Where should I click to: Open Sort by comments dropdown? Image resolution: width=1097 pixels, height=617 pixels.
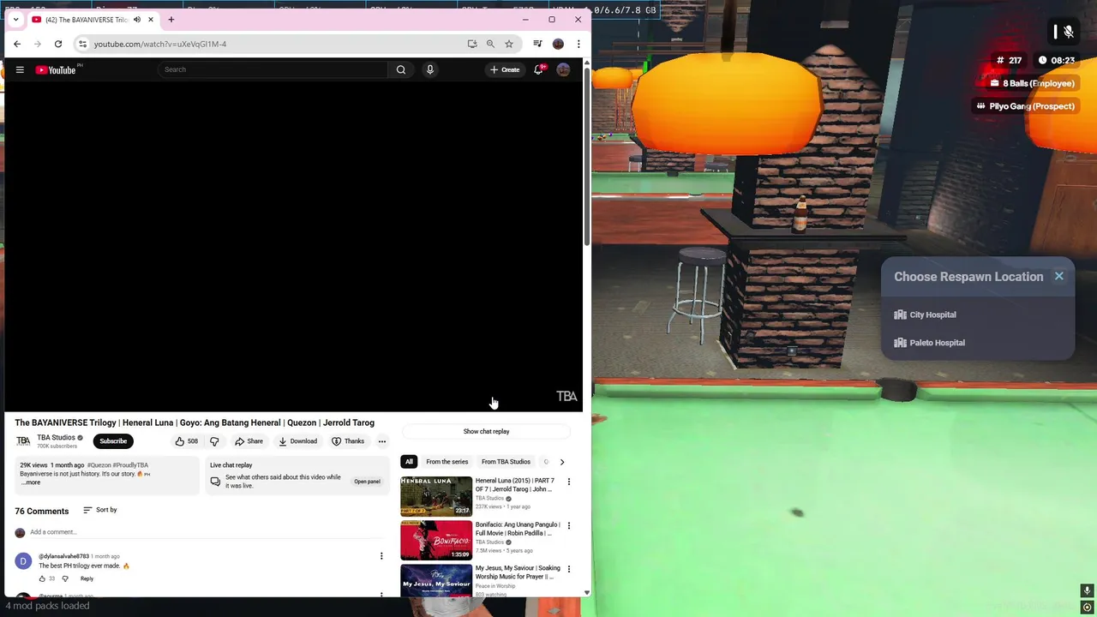click(x=100, y=510)
